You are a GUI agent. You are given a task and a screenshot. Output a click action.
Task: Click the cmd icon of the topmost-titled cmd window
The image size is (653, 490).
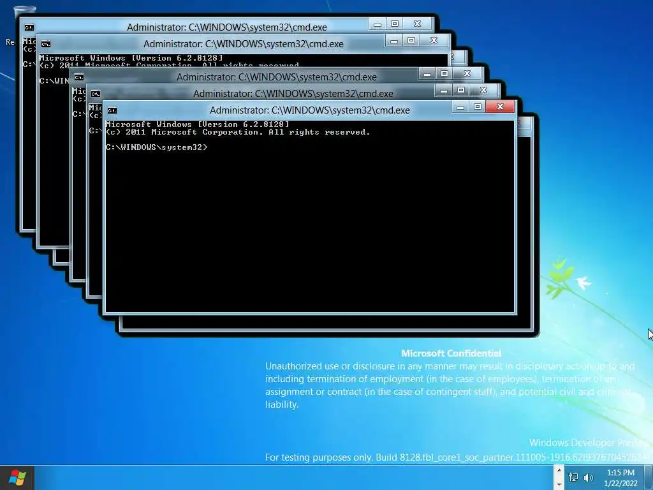pos(29,27)
